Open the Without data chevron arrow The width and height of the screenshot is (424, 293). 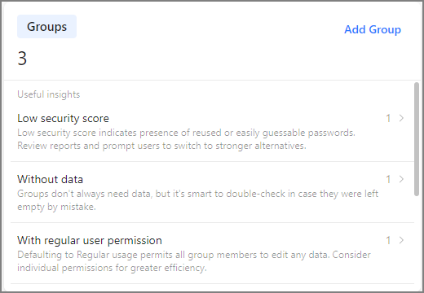point(401,179)
